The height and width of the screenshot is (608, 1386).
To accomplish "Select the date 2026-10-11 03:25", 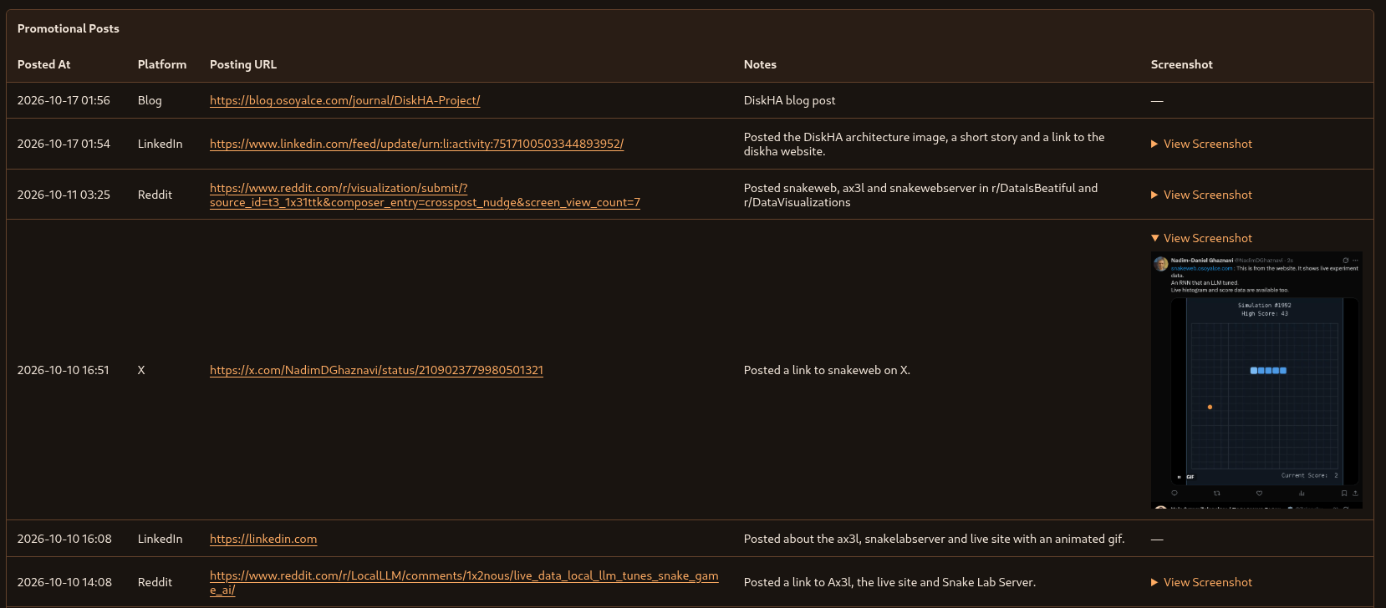I will [x=64, y=195].
